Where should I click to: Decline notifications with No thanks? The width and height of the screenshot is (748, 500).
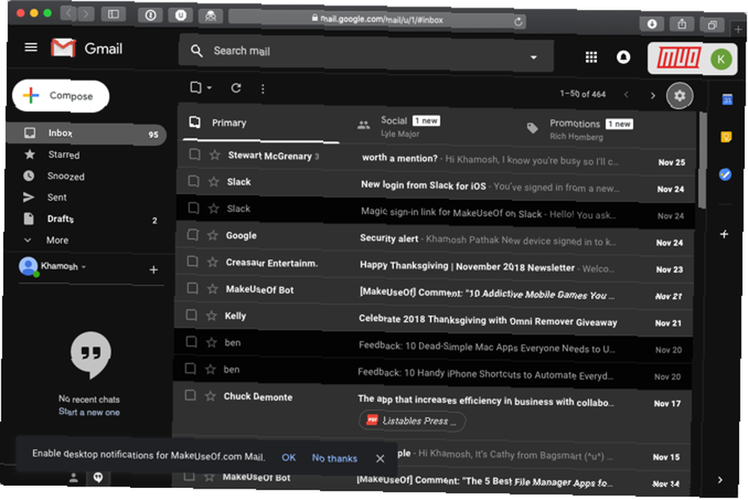[334, 458]
